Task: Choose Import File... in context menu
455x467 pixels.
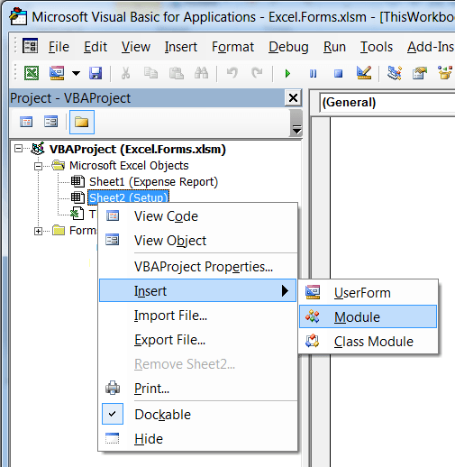Action: [198, 316]
